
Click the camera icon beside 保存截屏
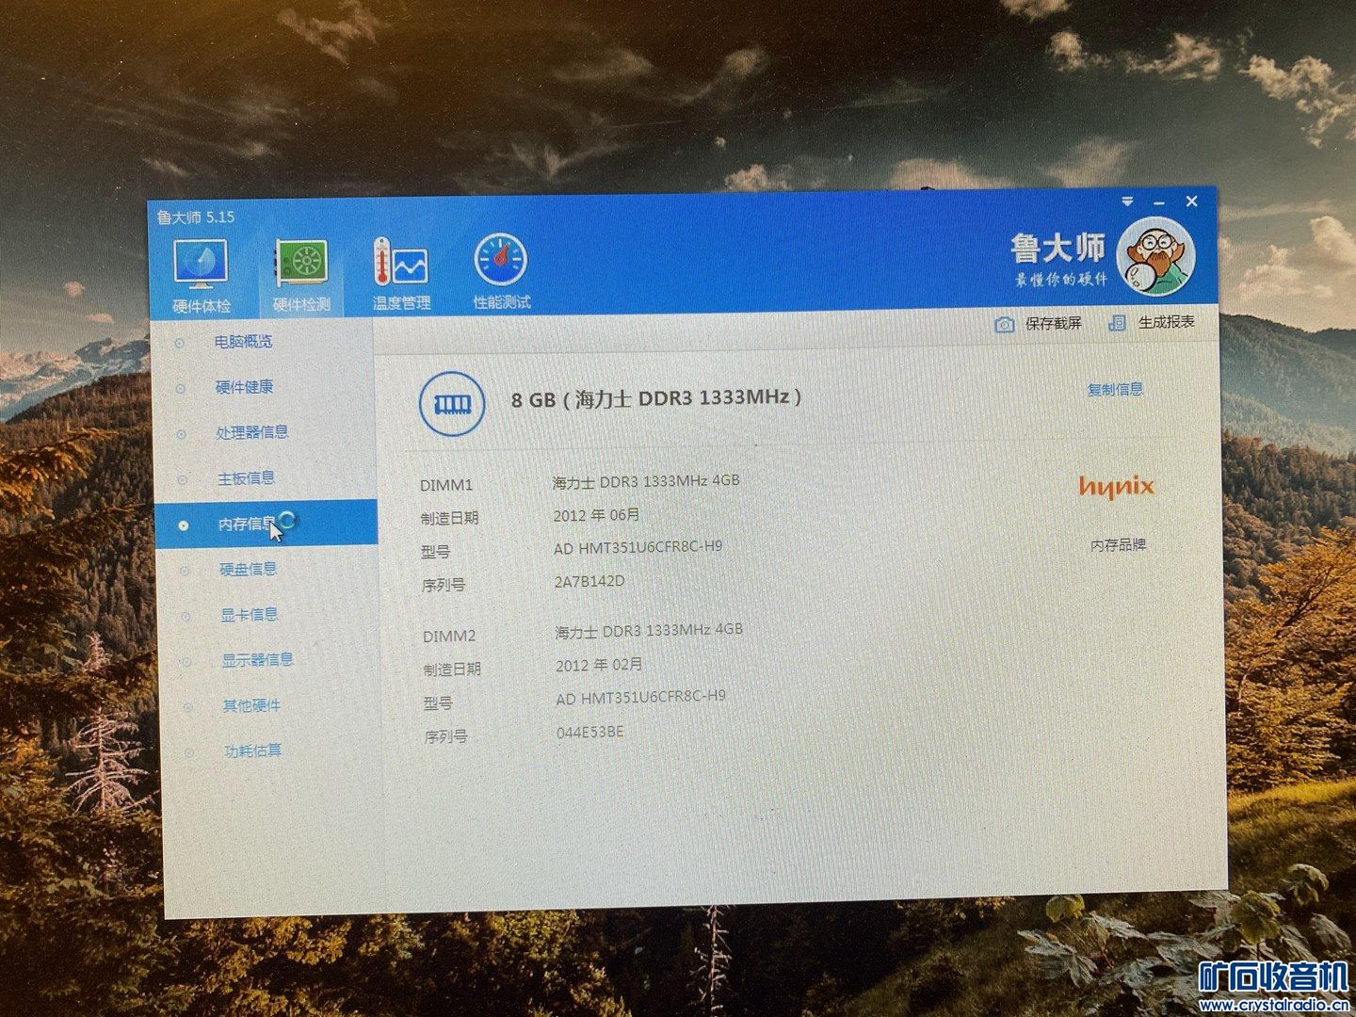coord(1005,324)
